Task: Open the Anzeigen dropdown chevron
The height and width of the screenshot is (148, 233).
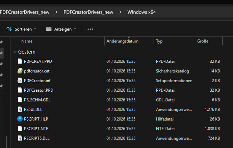Action: click(x=75, y=29)
